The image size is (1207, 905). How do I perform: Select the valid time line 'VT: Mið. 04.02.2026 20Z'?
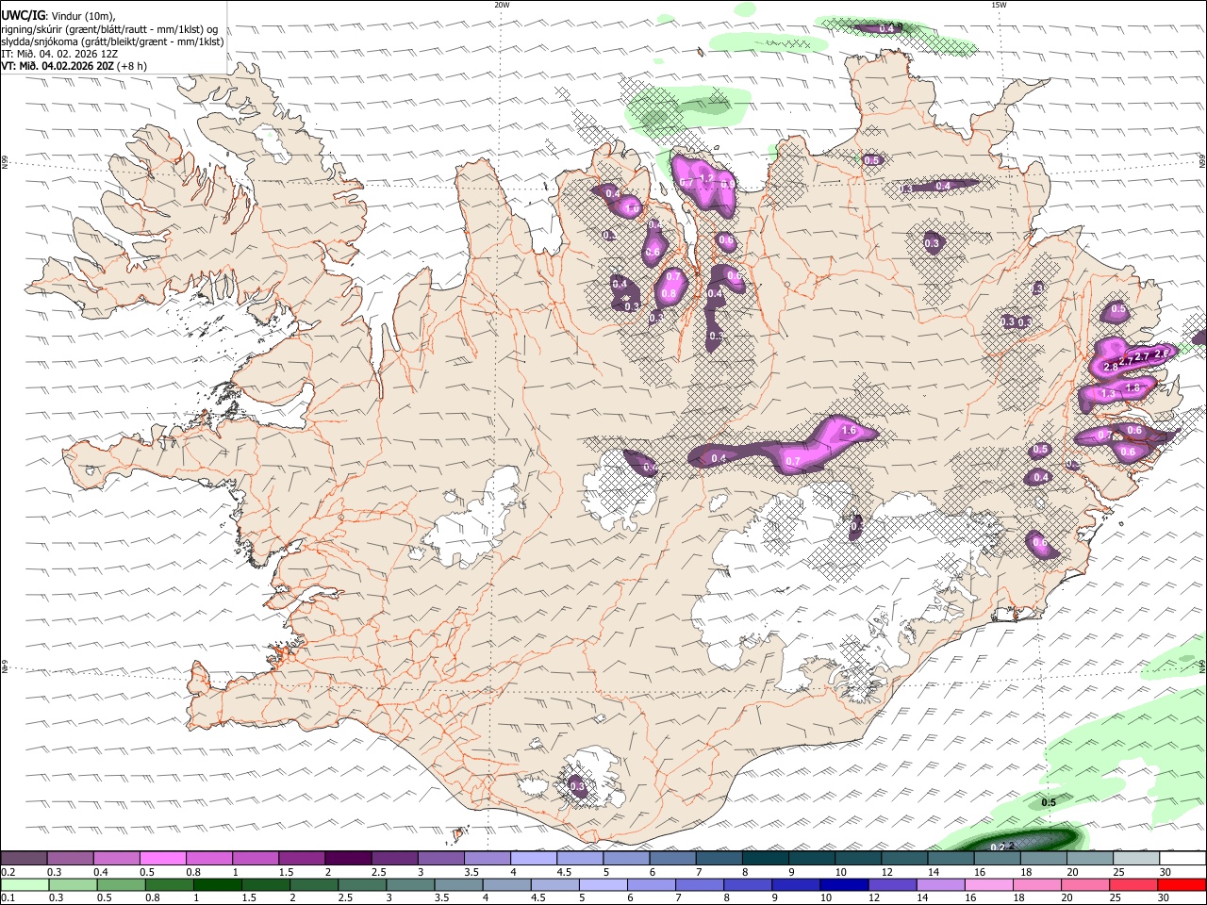coord(58,66)
